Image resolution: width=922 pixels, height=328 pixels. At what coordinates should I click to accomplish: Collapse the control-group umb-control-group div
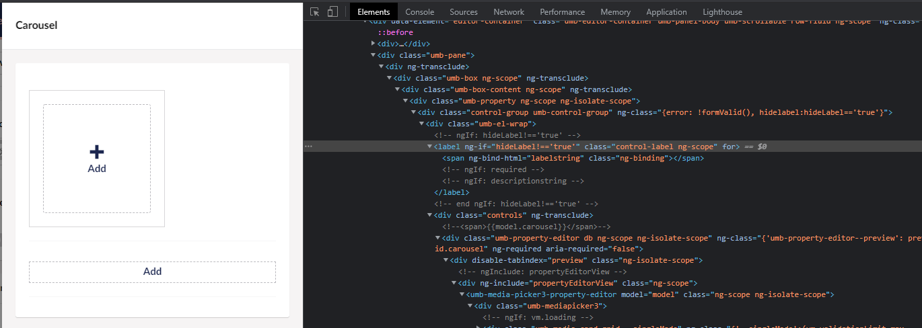click(x=414, y=112)
